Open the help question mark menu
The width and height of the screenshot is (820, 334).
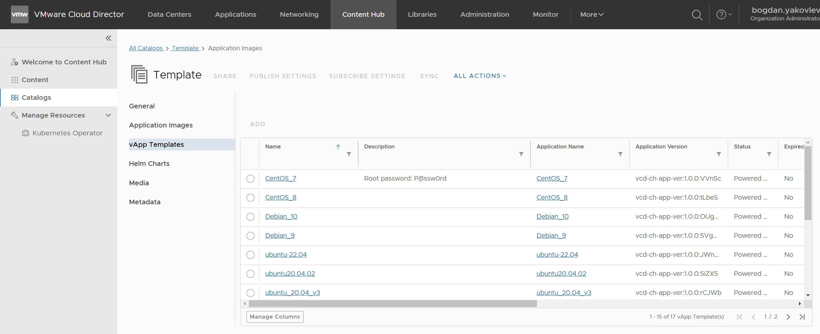coord(724,14)
